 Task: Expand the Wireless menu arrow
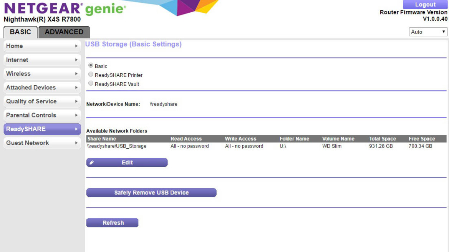[76, 74]
